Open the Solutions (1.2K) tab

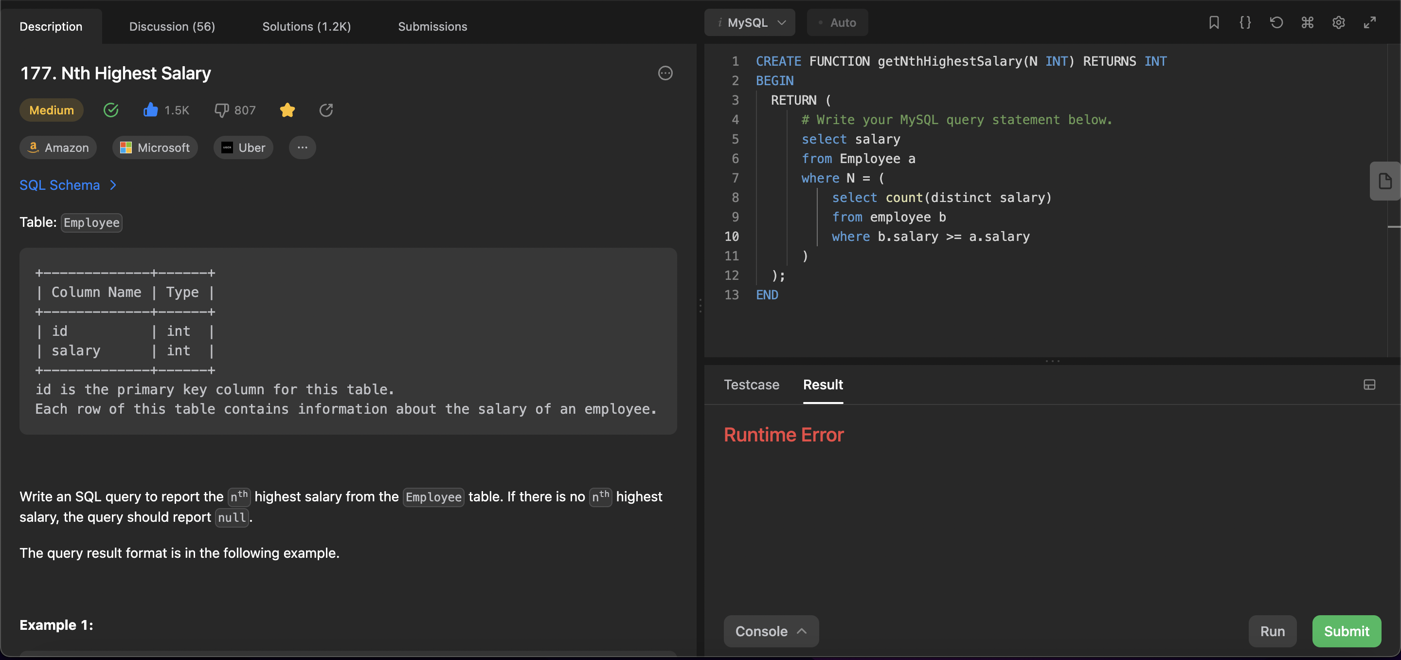click(306, 26)
